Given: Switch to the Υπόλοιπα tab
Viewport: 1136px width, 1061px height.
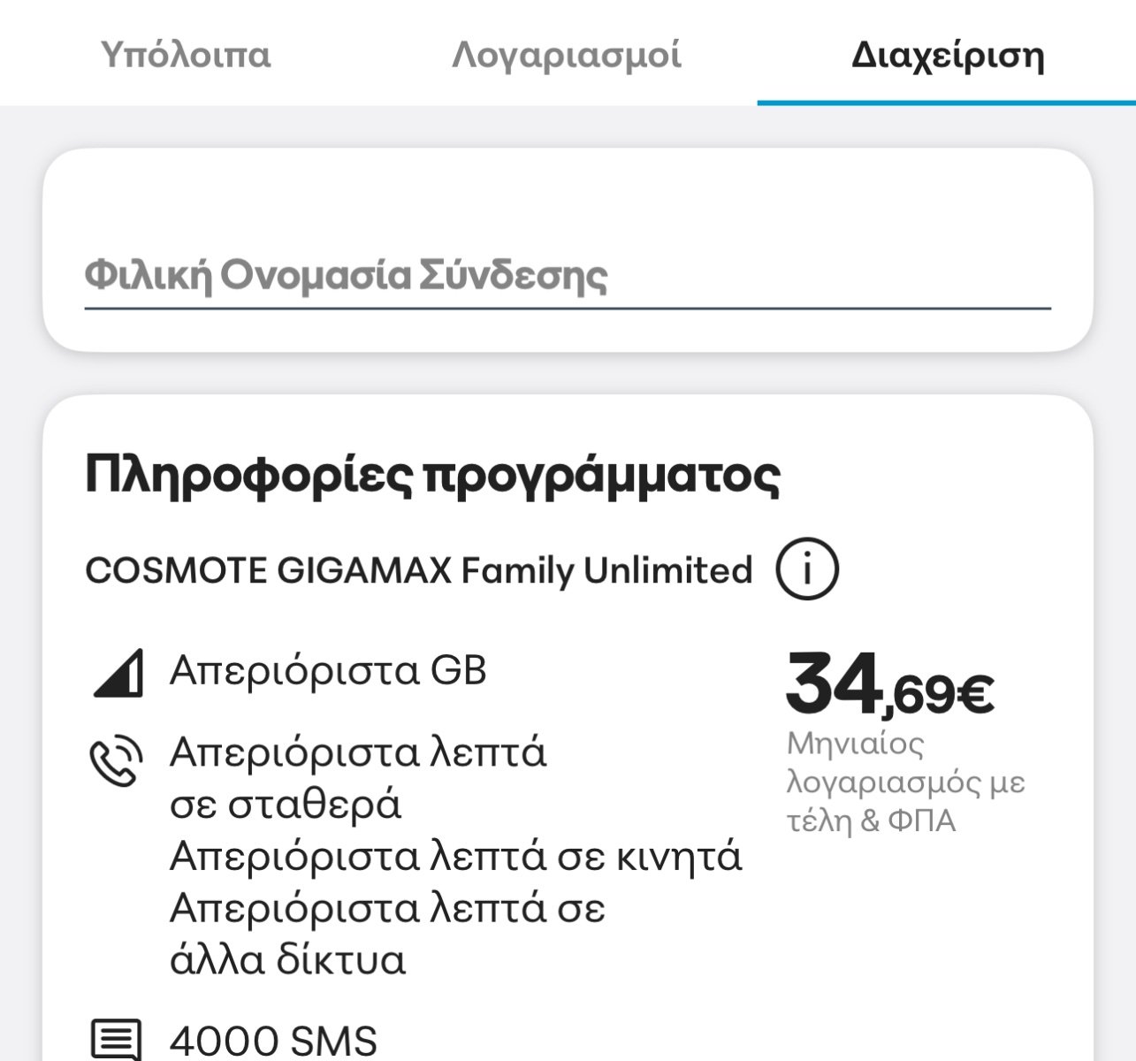Looking at the screenshot, I should (186, 55).
